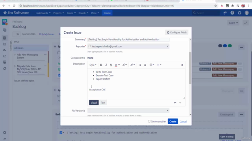Viewport: 252px width, 141px height.
Task: Click the Open in dialog tooltip button
Action: point(227,137)
